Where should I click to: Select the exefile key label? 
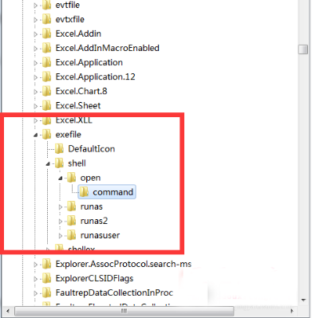(x=68, y=135)
